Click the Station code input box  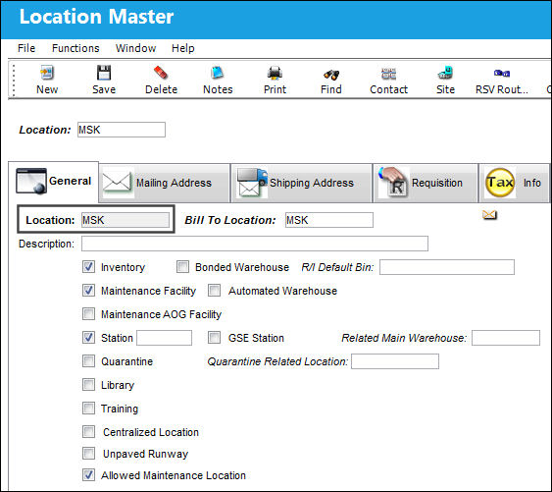tap(165, 338)
